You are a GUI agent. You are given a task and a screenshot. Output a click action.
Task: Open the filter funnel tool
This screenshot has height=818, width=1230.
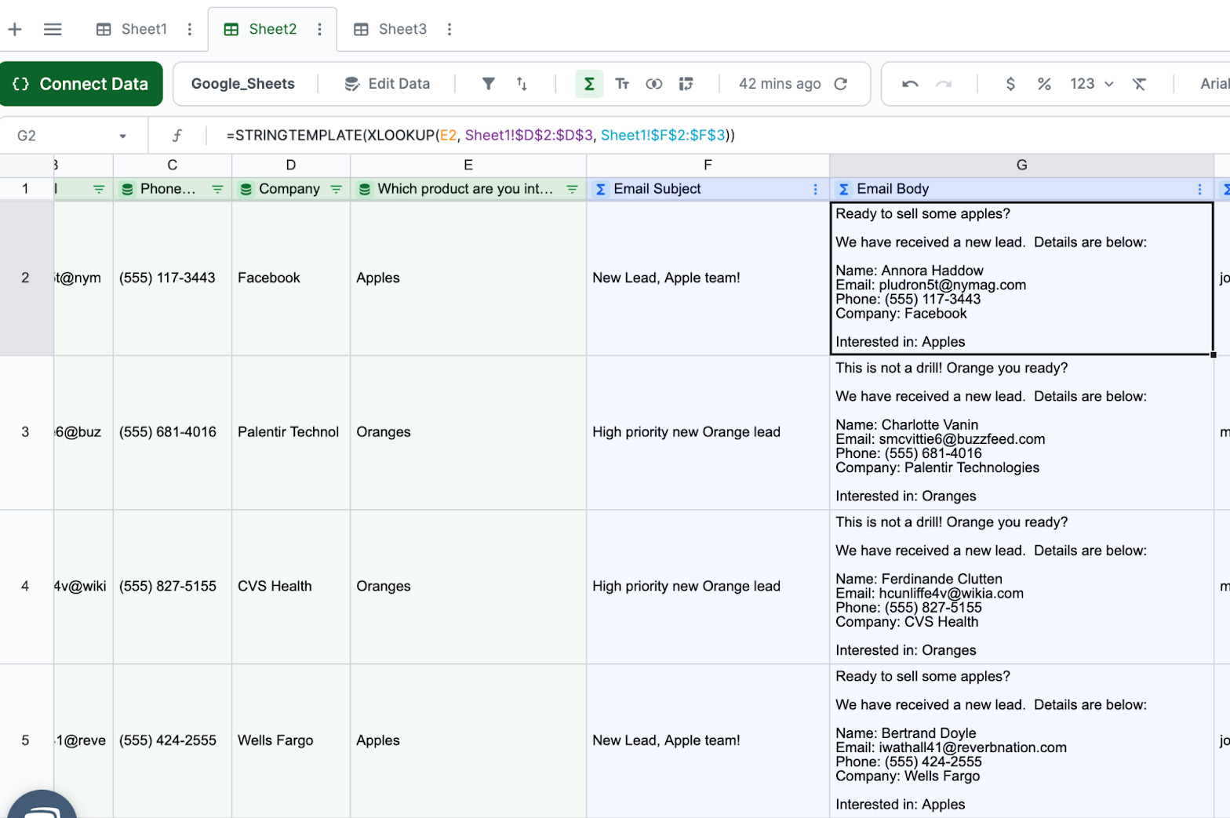[x=488, y=84]
